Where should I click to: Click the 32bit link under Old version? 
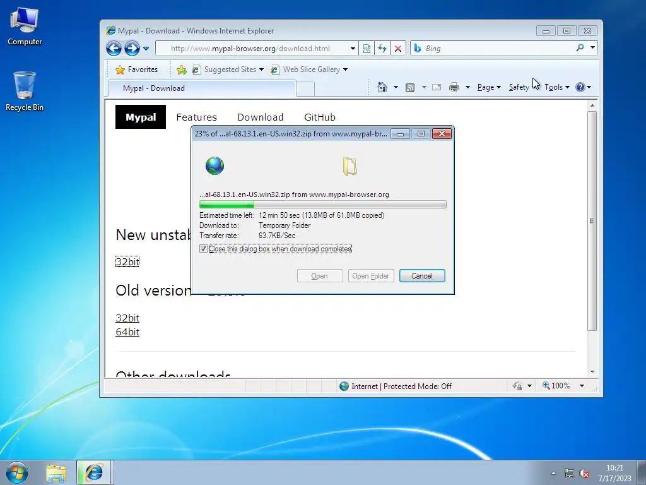click(127, 318)
